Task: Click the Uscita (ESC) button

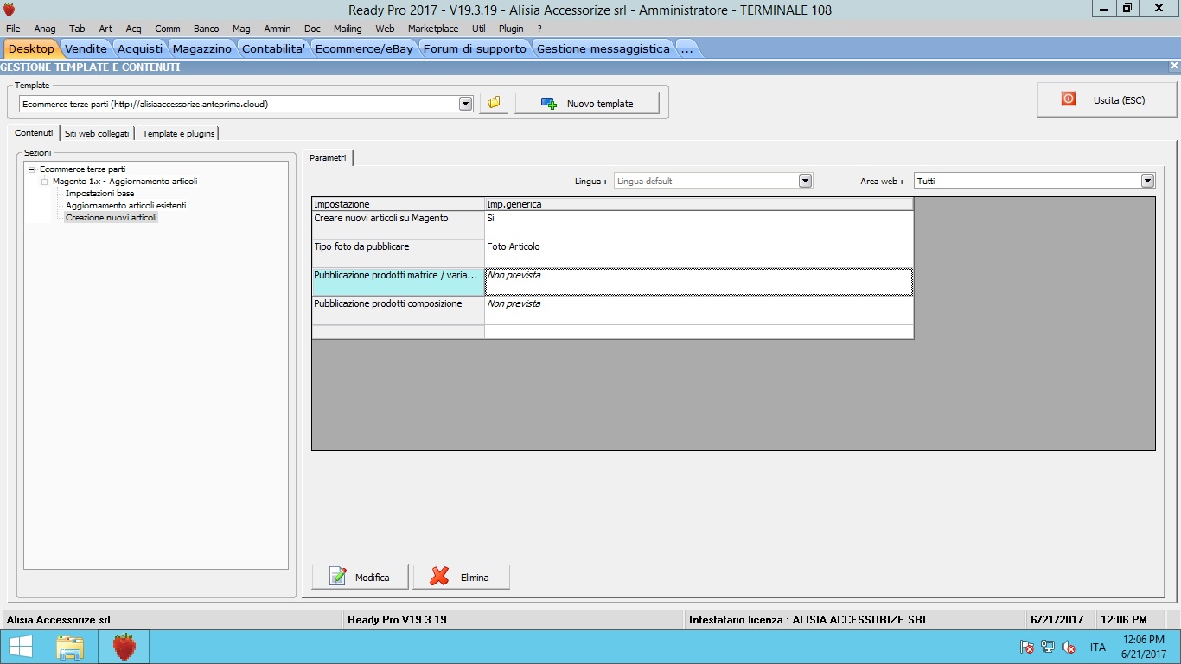Action: click(x=1107, y=100)
